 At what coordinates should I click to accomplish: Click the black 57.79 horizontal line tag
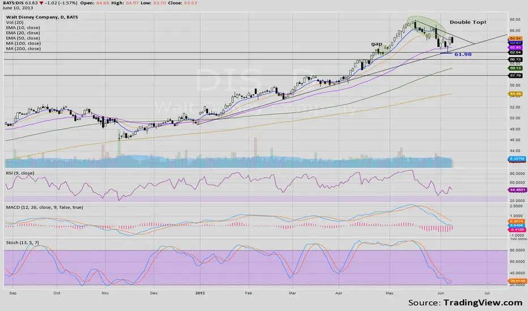[x=515, y=76]
